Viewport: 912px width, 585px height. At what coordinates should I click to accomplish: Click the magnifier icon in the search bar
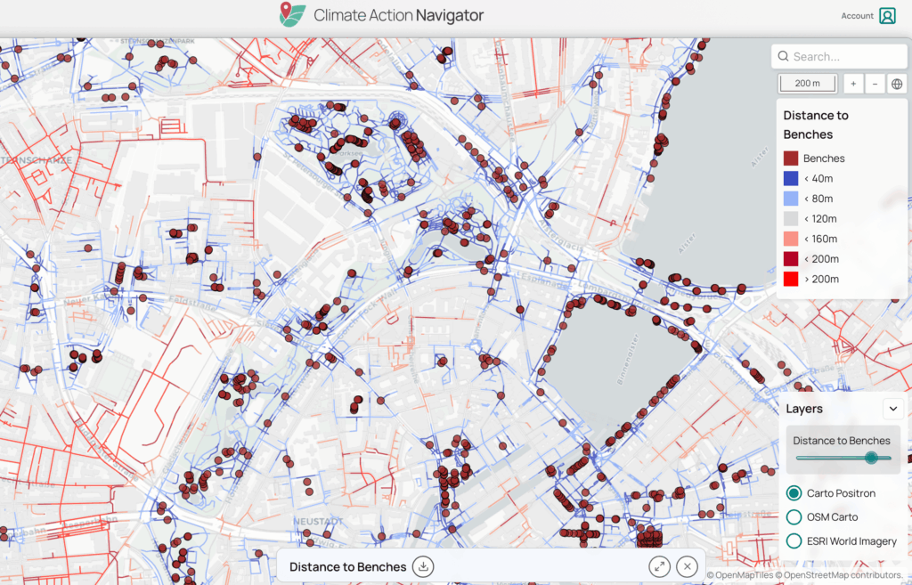(783, 56)
